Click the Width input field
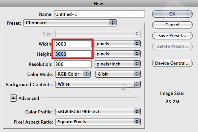 click(73, 44)
